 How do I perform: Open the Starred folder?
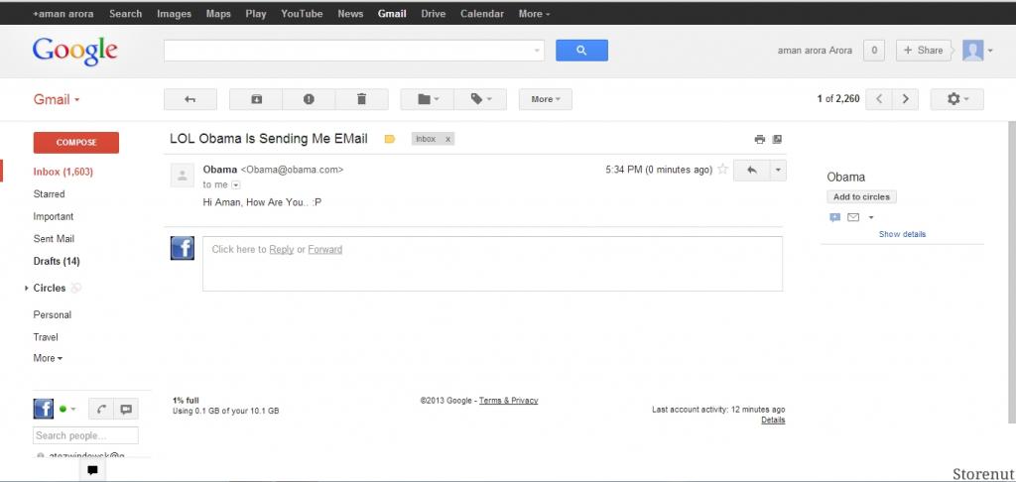click(x=49, y=193)
